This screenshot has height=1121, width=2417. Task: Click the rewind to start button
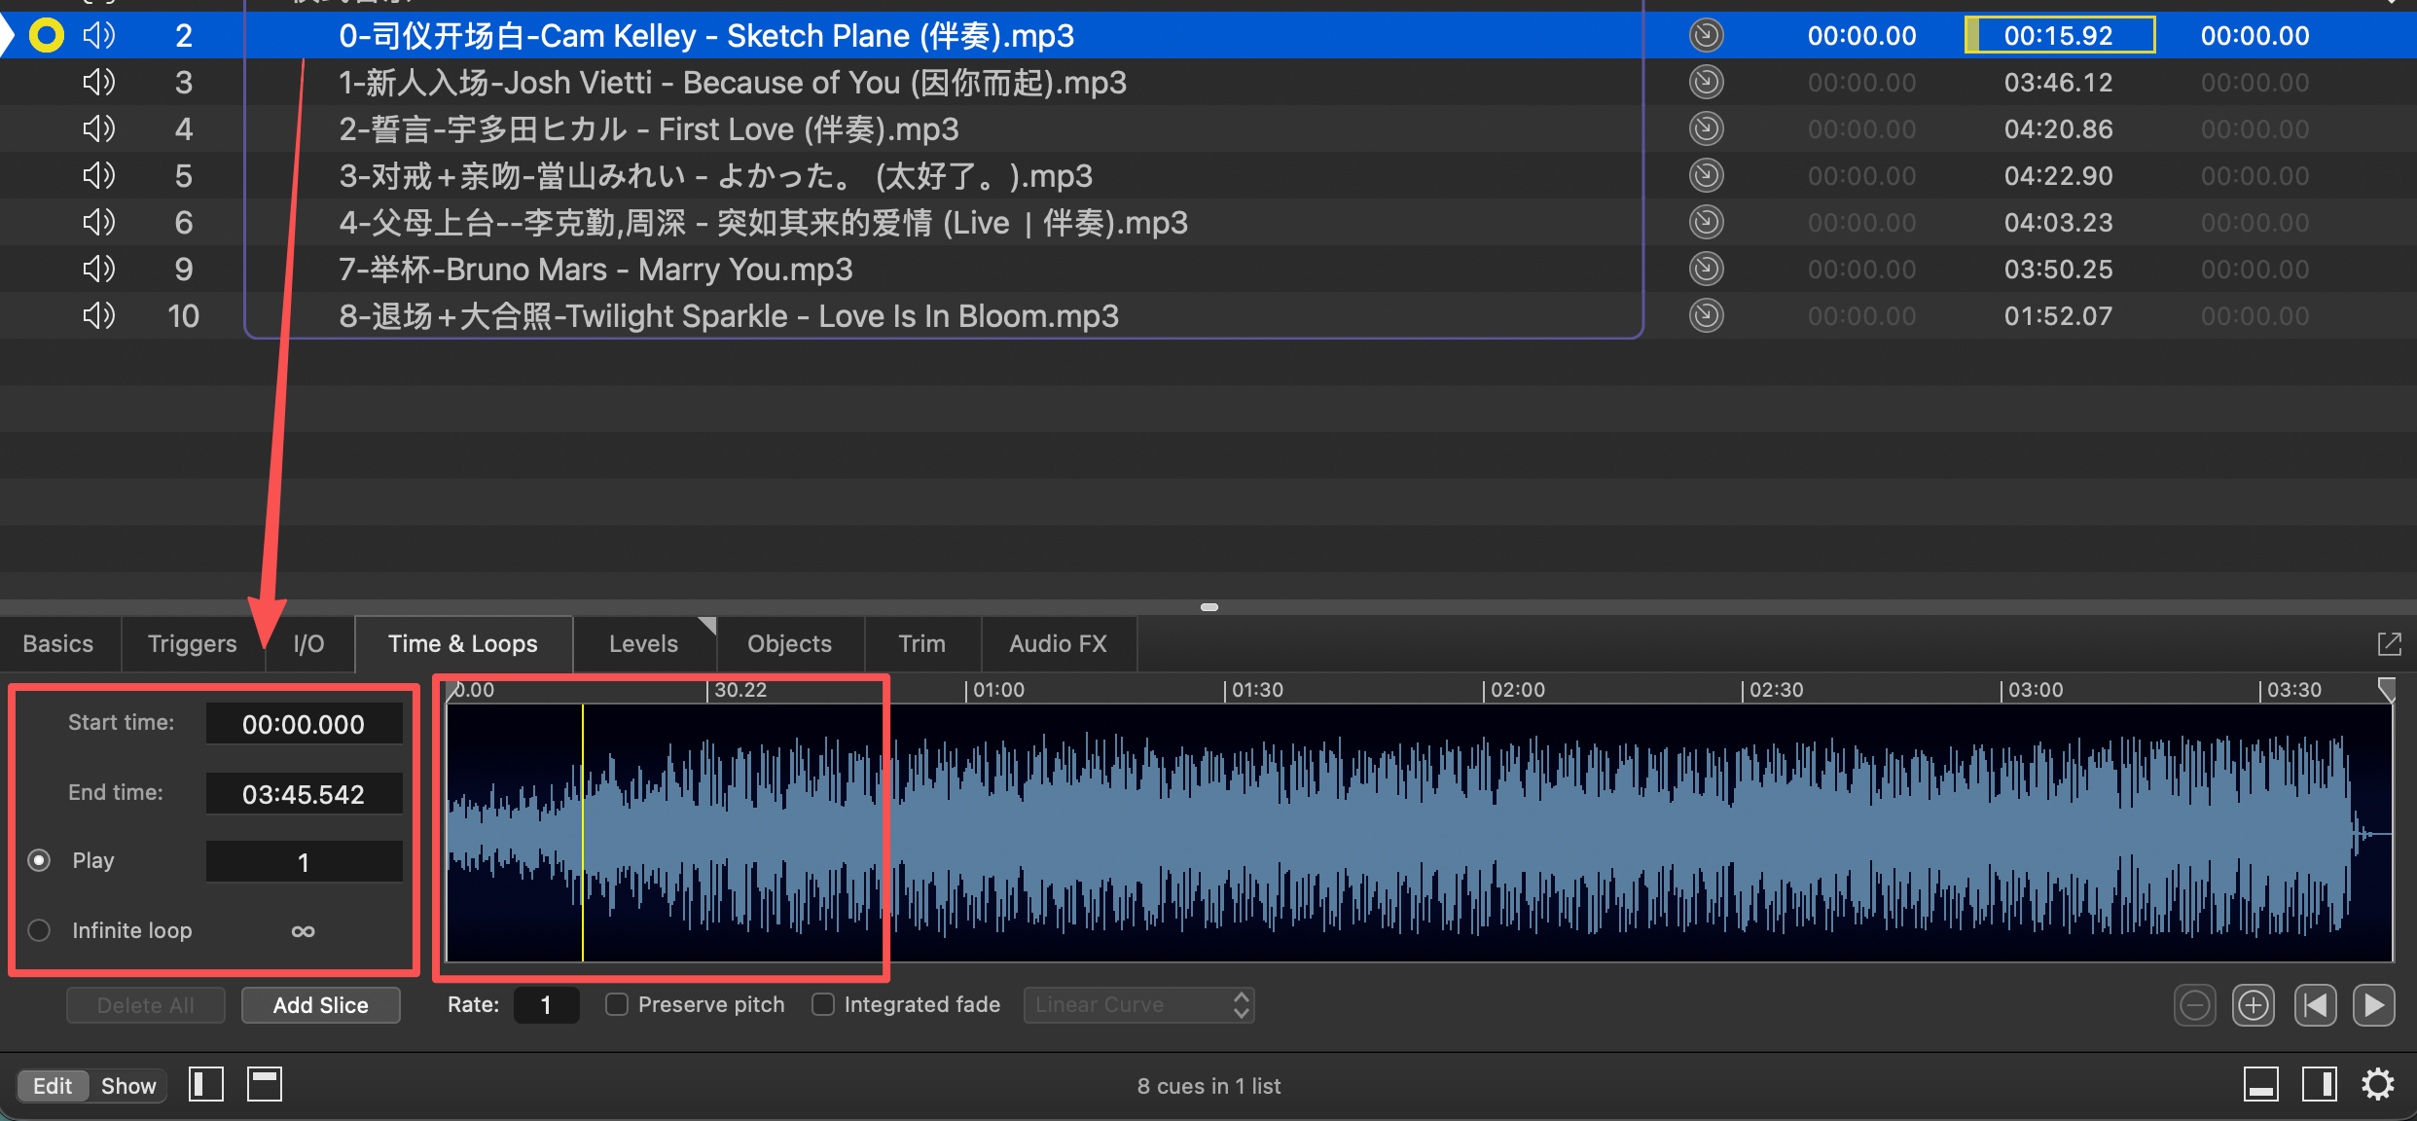(2315, 1005)
